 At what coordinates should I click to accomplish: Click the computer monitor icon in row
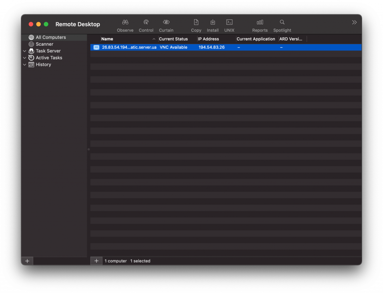(96, 48)
